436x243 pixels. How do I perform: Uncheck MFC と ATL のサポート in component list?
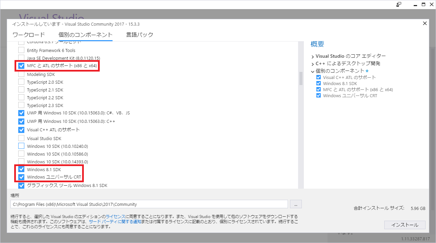tap(21, 66)
